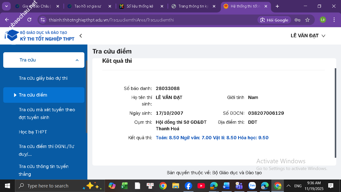The height and width of the screenshot is (192, 341).
Task: Go back using the browser back arrow
Action: coord(7,20)
